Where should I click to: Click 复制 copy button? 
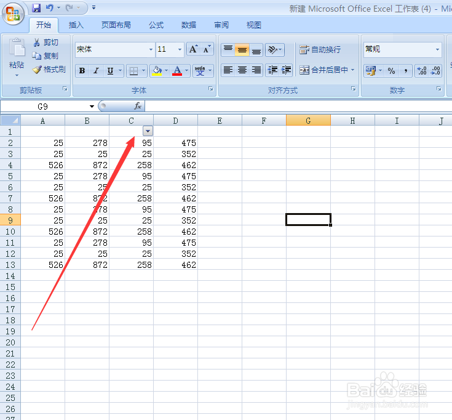click(x=46, y=55)
